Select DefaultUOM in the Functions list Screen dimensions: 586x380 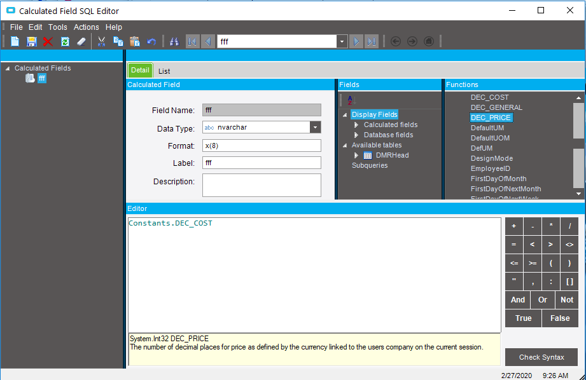[490, 138]
